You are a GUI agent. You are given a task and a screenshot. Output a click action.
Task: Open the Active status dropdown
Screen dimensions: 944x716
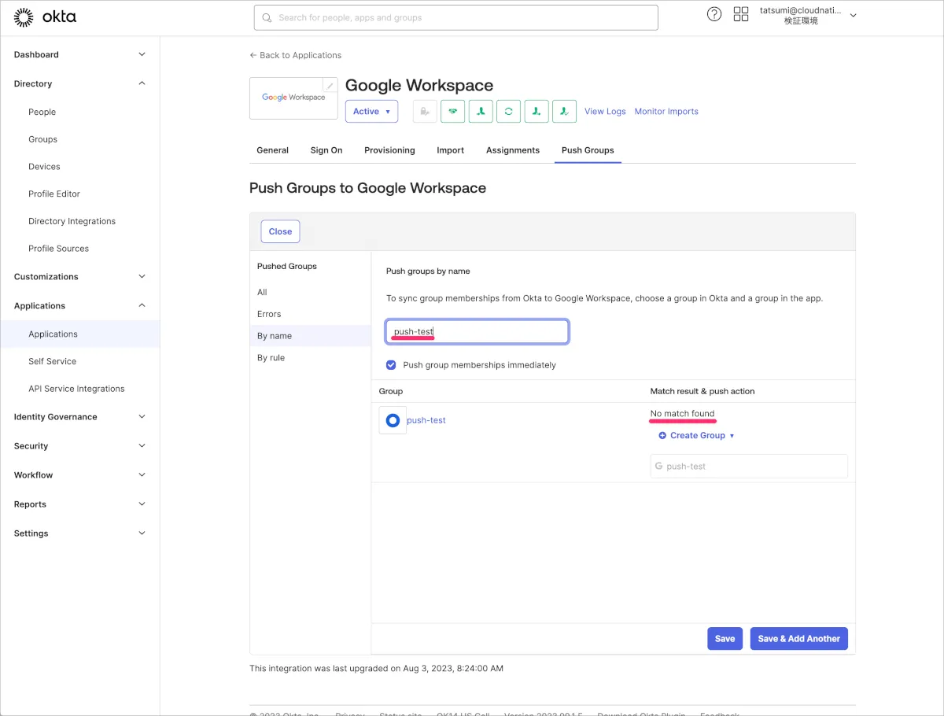pyautogui.click(x=371, y=112)
